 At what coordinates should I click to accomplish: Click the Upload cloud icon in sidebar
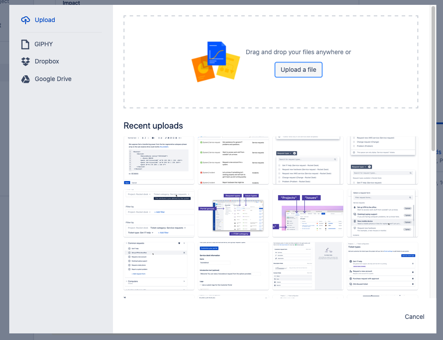pos(25,20)
